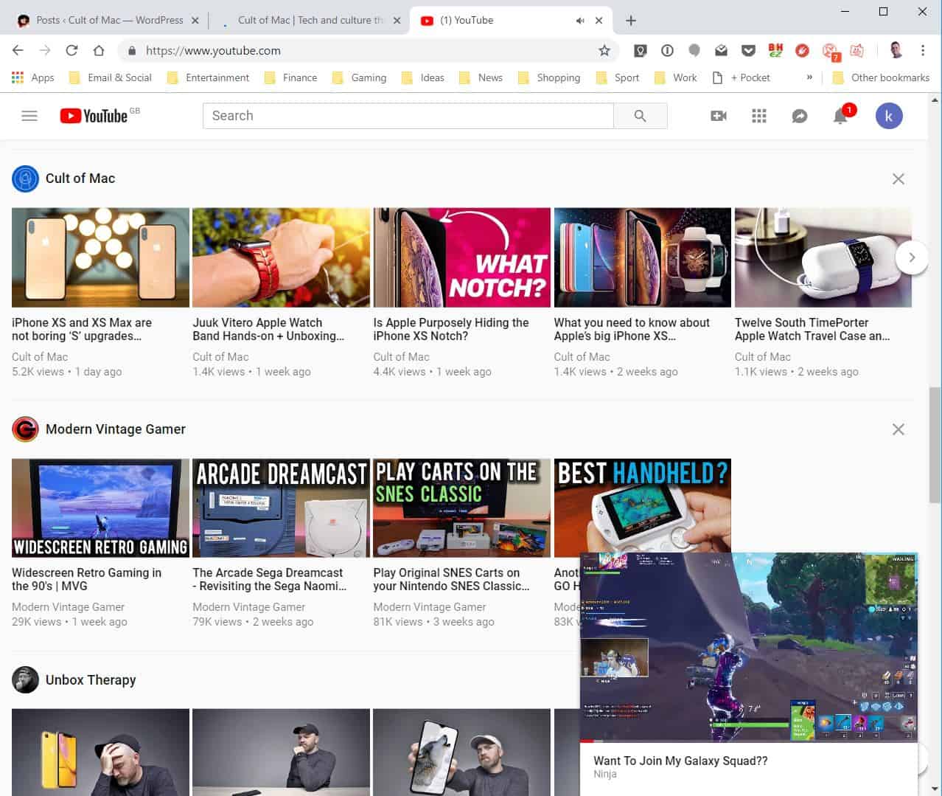Click the YouTube logo to go home
This screenshot has height=796, width=942.
coord(94,116)
